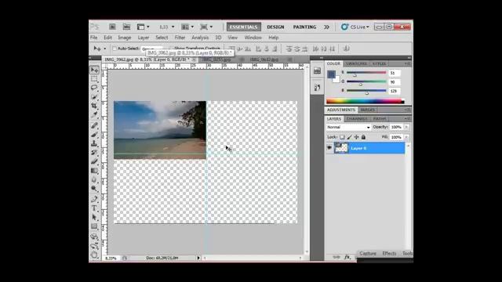Click the red R slider in Color panel
The image size is (502, 282).
pyautogui.click(x=366, y=73)
